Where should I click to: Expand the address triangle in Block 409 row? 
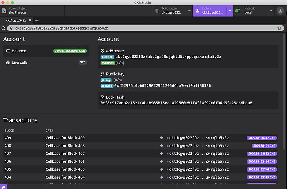(x=167, y=138)
